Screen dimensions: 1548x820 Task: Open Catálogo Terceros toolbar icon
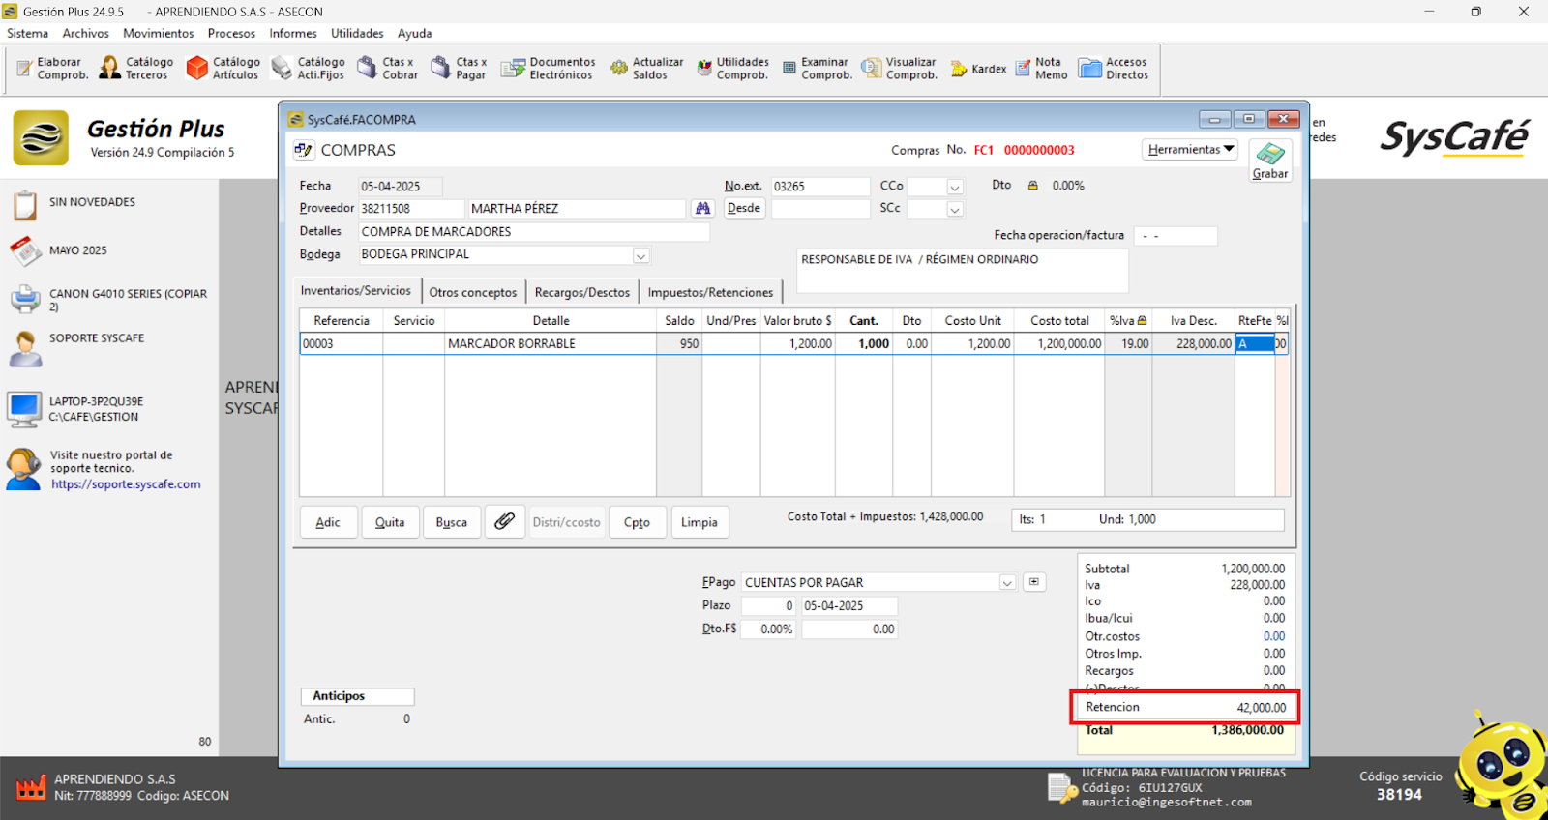[x=136, y=68]
